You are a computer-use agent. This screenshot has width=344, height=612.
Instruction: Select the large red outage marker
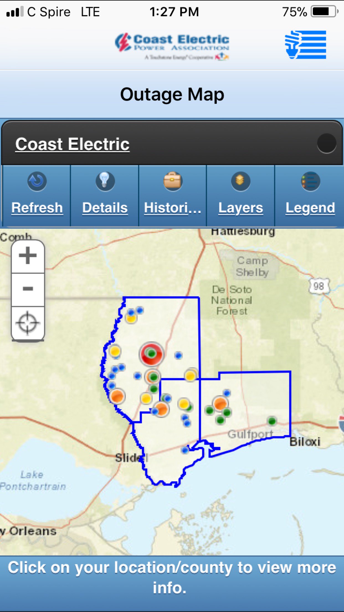click(x=151, y=354)
